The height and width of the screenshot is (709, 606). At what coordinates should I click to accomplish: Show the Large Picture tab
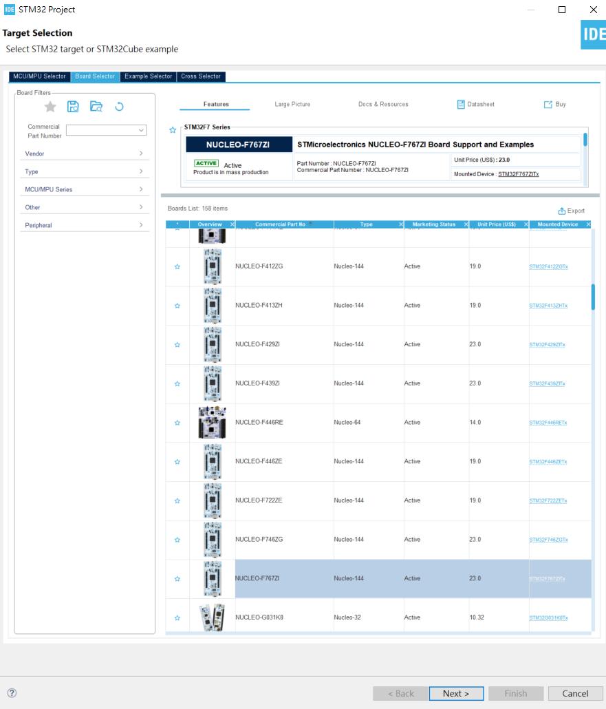pos(292,104)
